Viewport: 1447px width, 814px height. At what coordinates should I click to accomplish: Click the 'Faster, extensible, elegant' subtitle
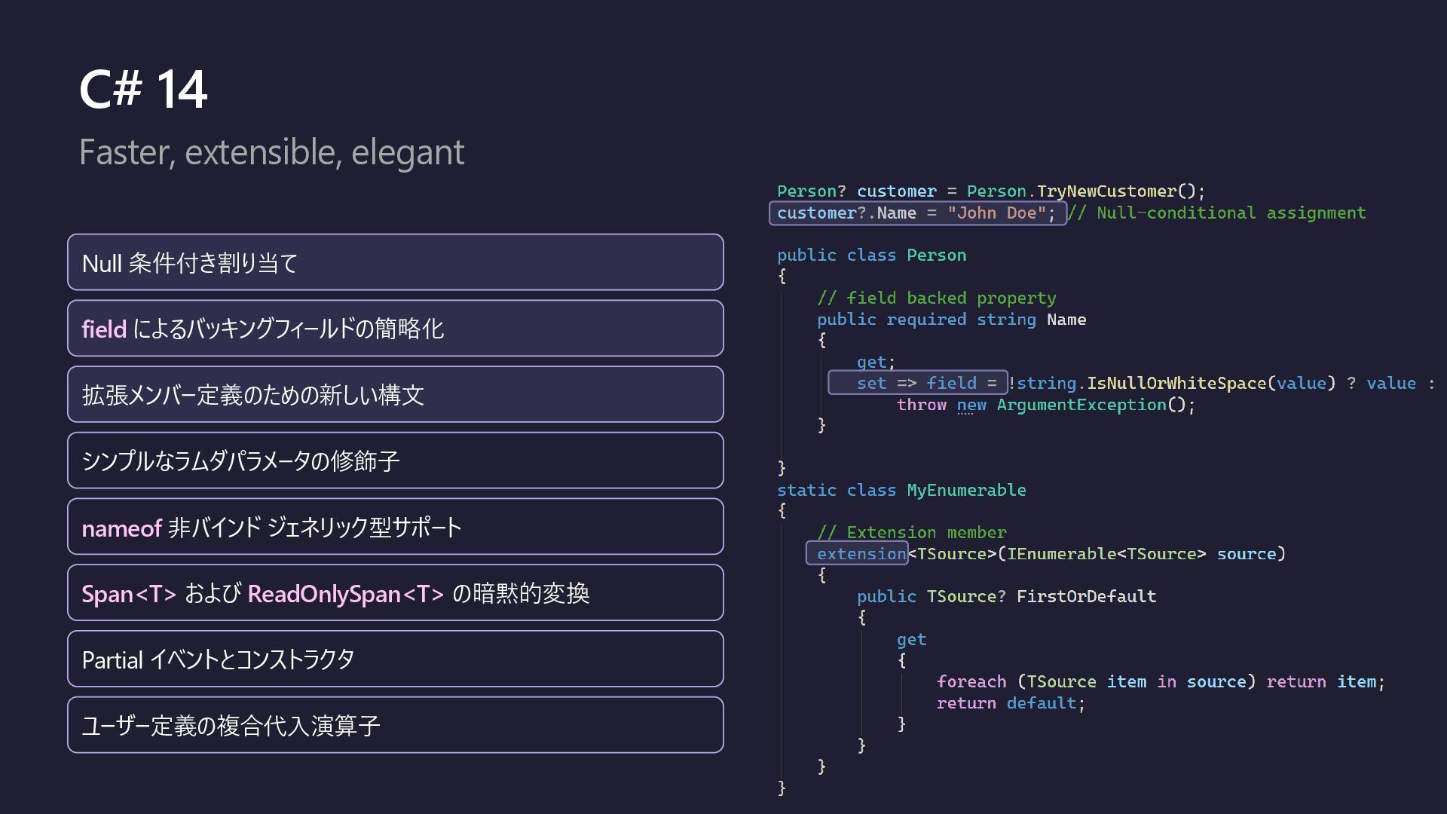[x=271, y=152]
